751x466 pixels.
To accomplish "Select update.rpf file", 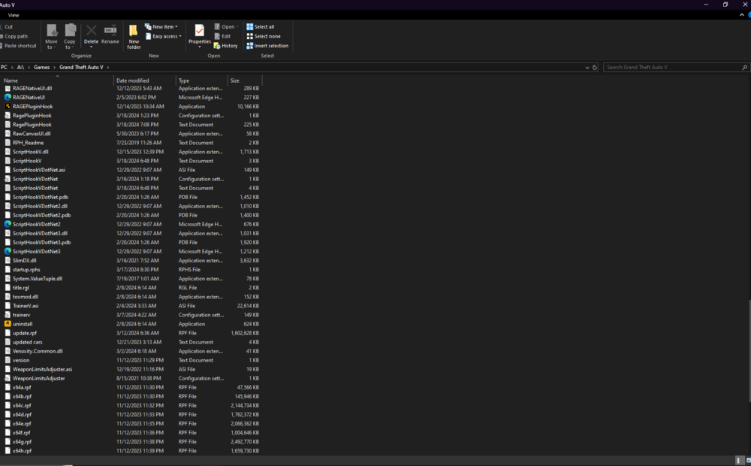I will click(25, 333).
